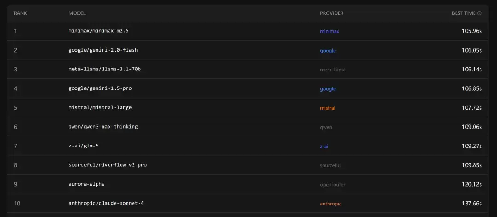Image resolution: width=497 pixels, height=217 pixels.
Task: Click the best time 105.96s
Action: tap(472, 31)
